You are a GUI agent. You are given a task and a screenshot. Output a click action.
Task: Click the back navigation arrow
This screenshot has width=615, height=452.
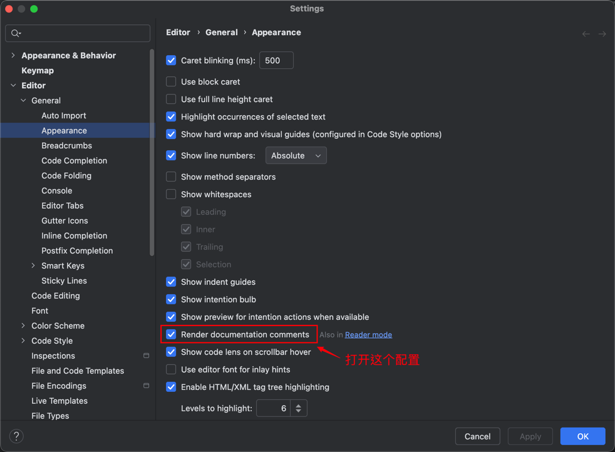(x=586, y=34)
